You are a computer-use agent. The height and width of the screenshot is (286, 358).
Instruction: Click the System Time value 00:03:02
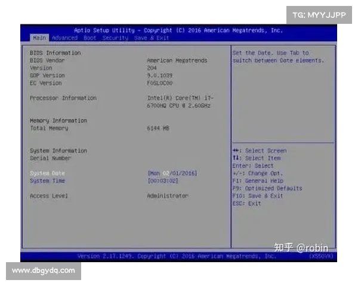(x=162, y=181)
